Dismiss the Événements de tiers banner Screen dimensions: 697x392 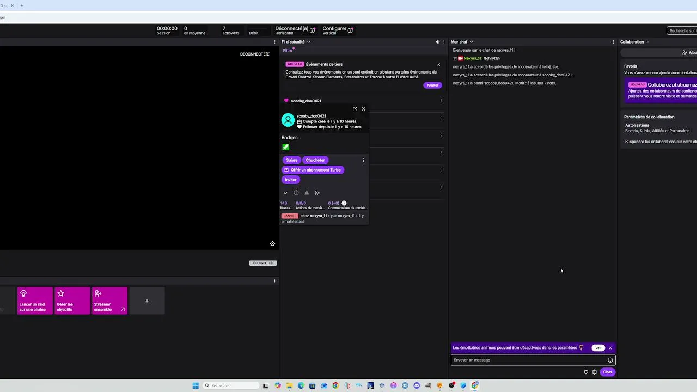tap(439, 64)
